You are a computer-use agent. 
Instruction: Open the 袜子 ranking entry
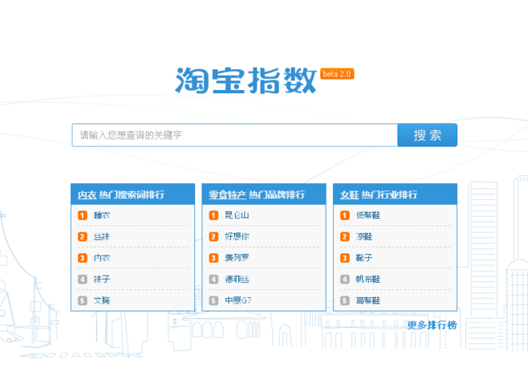point(102,280)
